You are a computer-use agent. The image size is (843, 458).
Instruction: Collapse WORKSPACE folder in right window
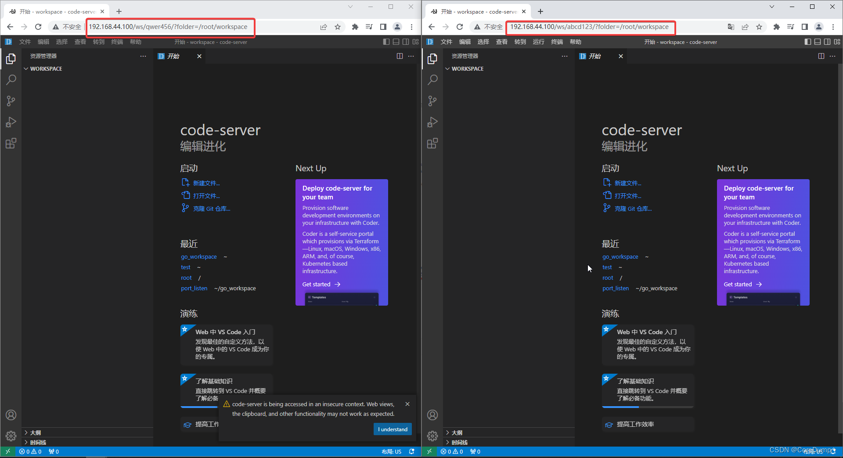point(509,69)
